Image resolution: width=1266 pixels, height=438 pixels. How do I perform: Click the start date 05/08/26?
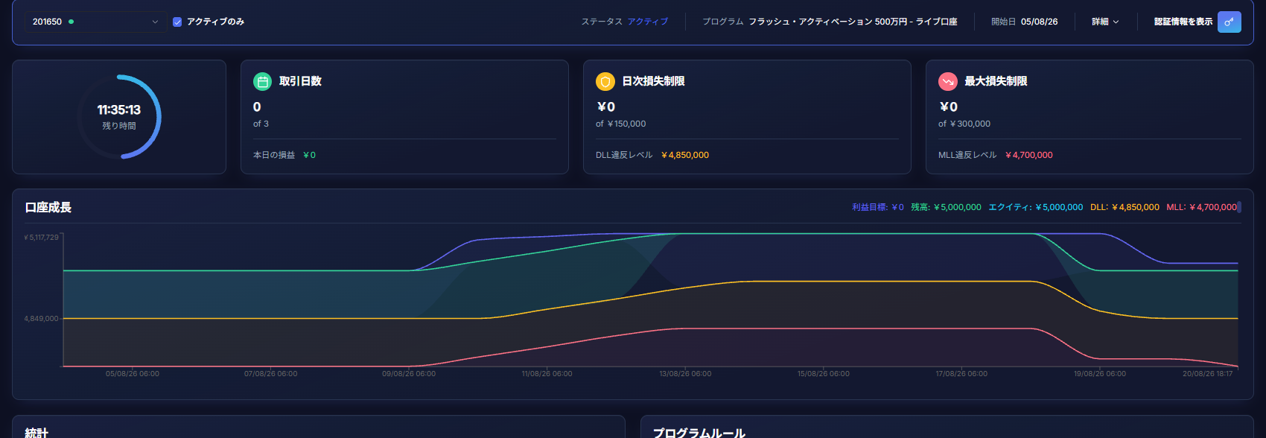click(x=1039, y=22)
